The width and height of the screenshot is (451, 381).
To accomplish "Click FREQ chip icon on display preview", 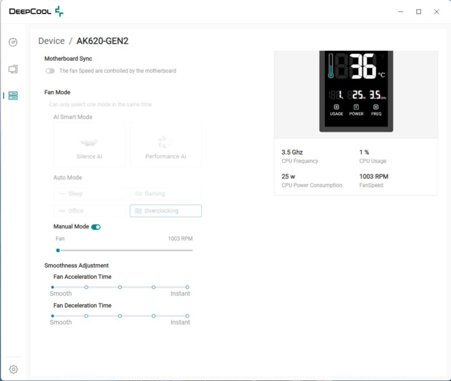I will coord(376,107).
